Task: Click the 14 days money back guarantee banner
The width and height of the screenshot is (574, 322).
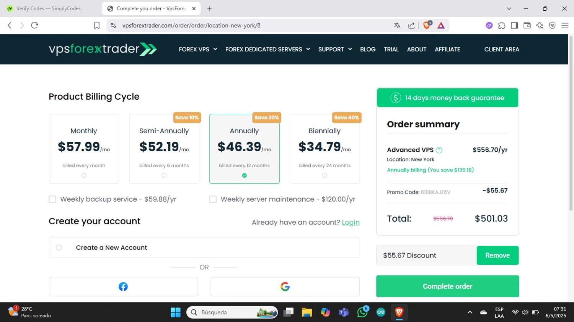Action: [x=447, y=98]
